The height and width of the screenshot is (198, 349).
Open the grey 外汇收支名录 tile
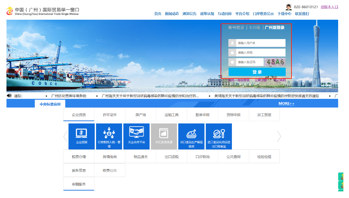[164, 136]
